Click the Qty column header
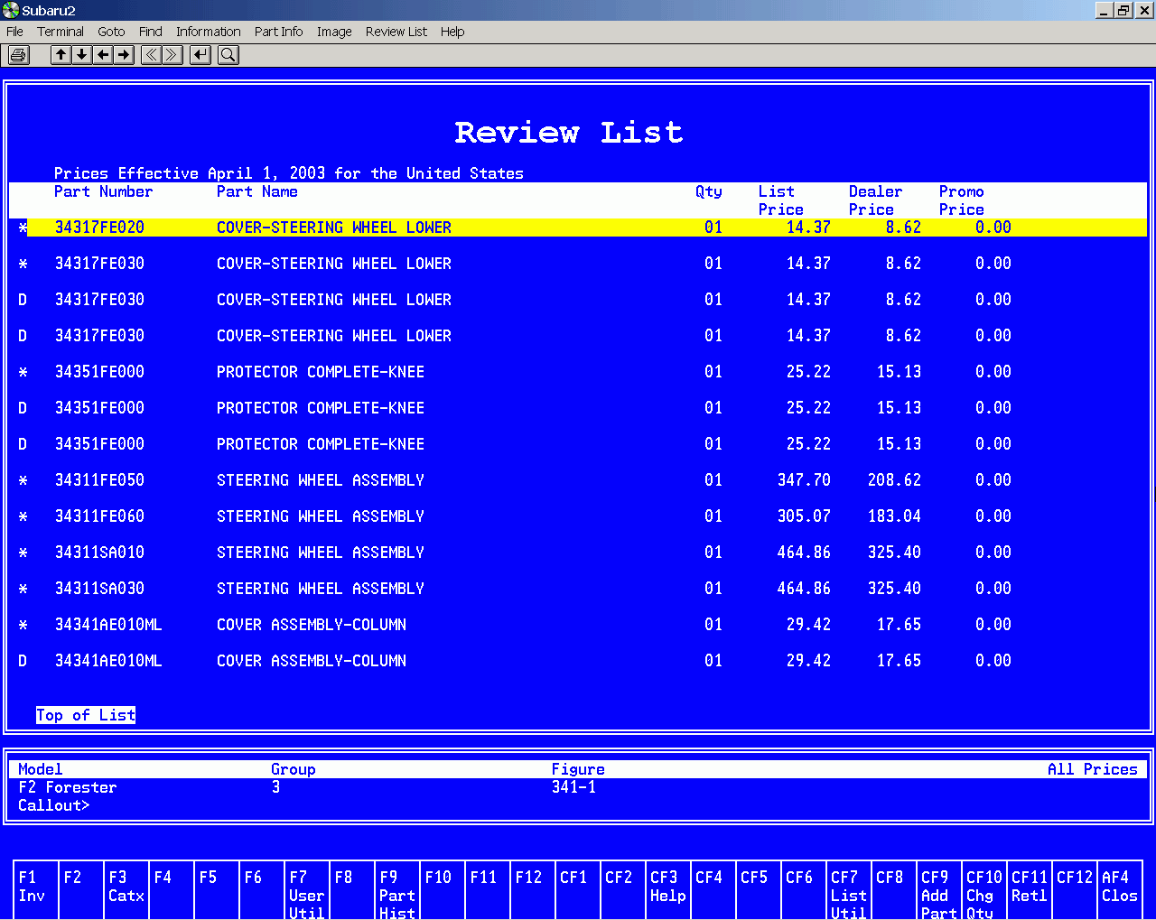Viewport: 1156px width, 920px height. click(709, 191)
